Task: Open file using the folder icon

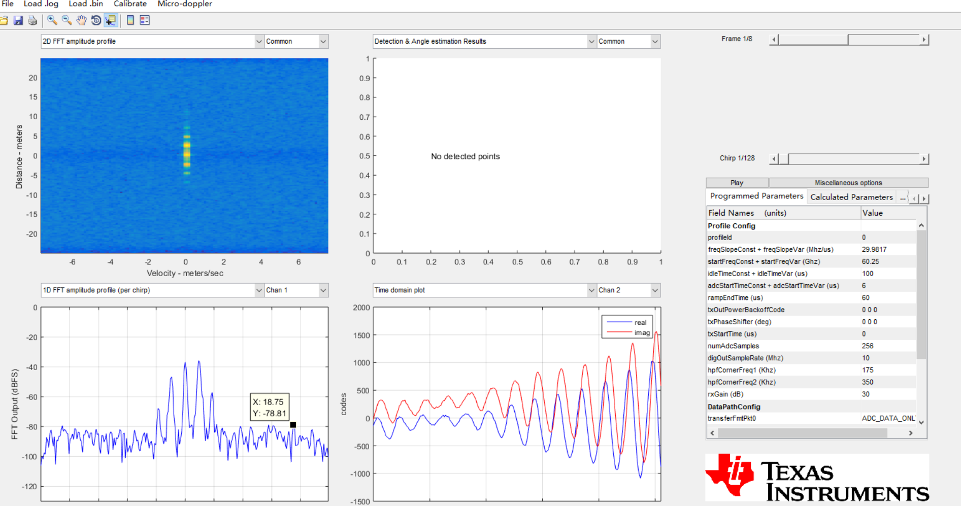Action: click(x=4, y=20)
